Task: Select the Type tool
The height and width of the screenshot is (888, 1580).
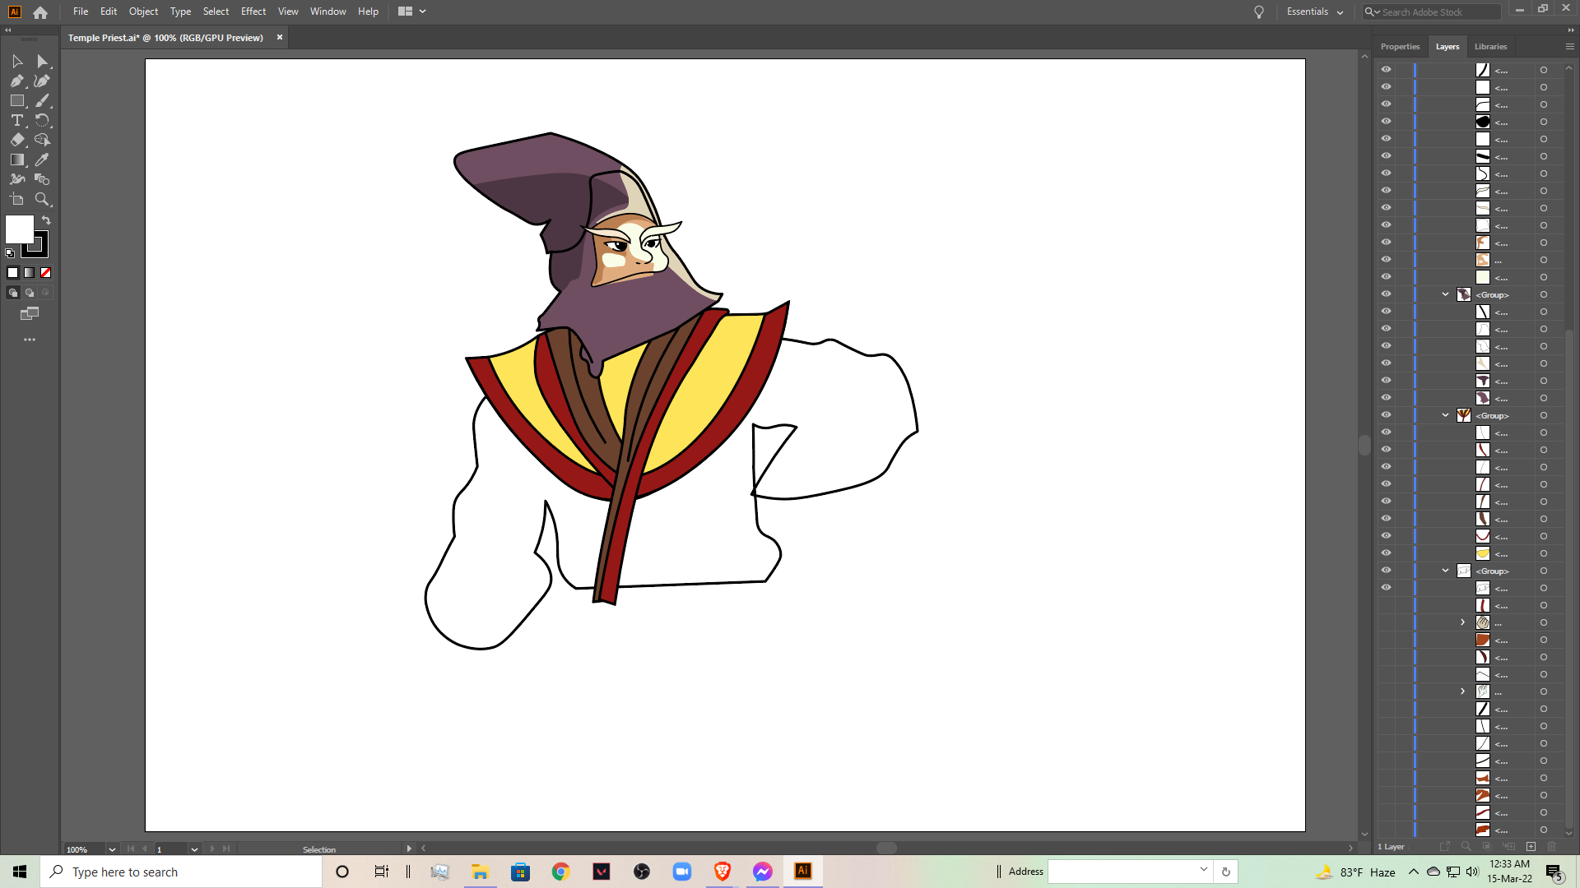Action: [x=17, y=121]
